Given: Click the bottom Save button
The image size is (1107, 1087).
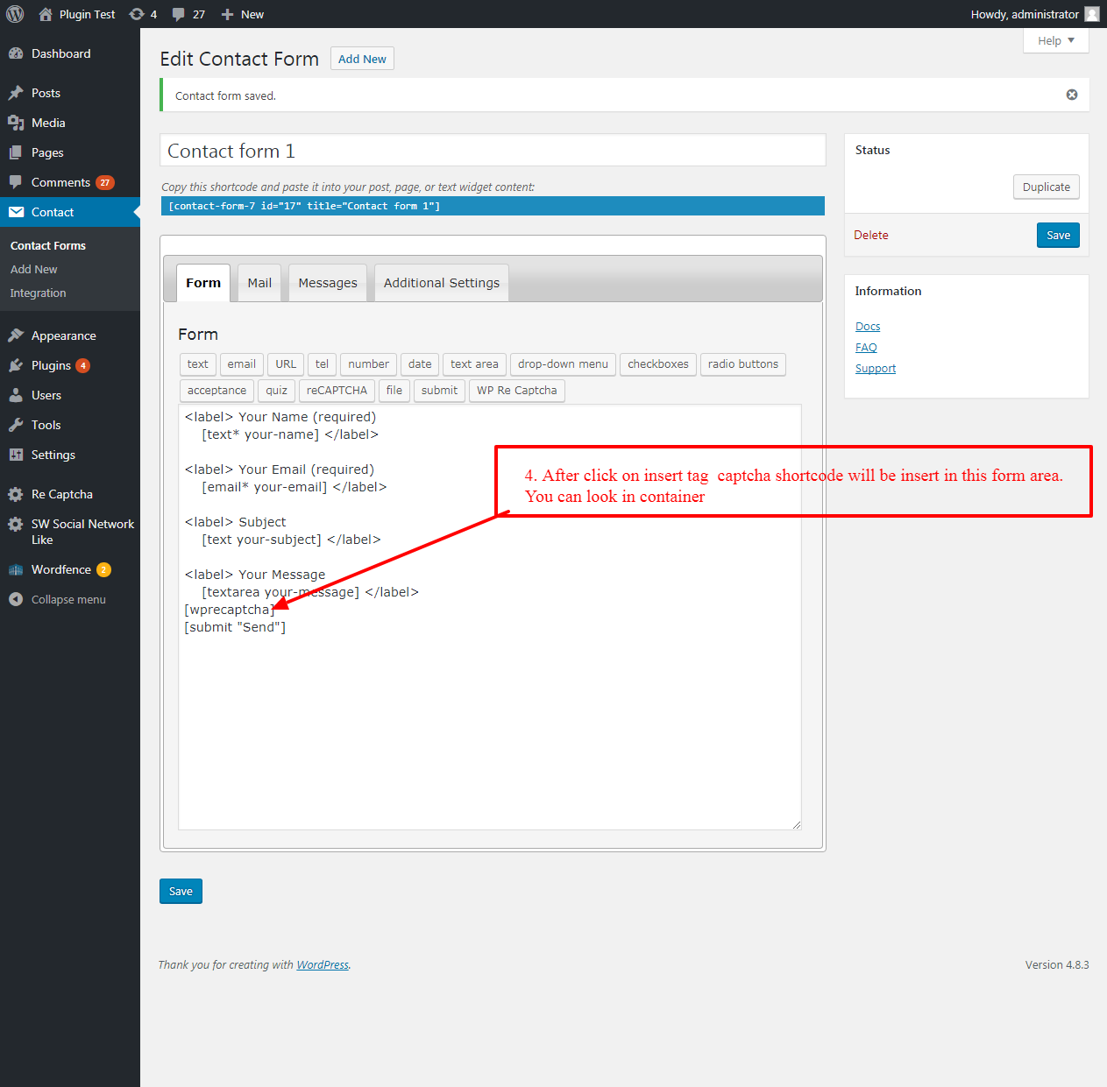Looking at the screenshot, I should click(181, 891).
